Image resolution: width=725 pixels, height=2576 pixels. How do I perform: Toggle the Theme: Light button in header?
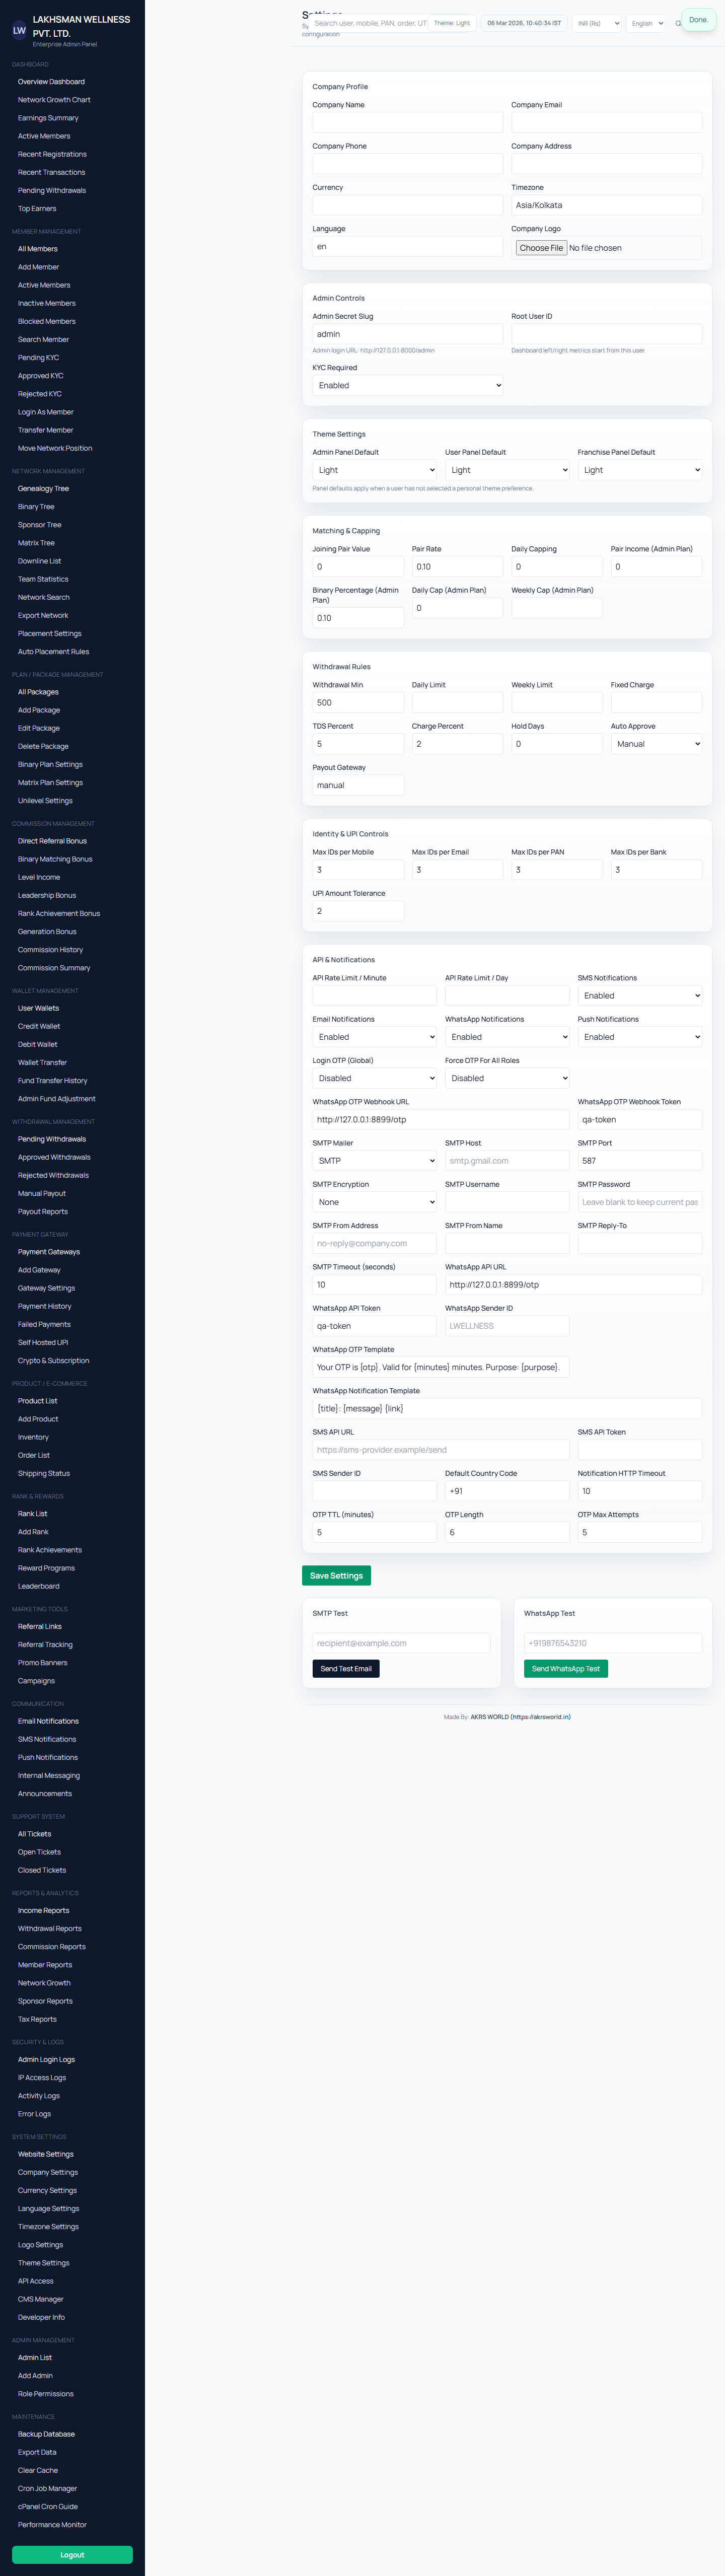451,23
